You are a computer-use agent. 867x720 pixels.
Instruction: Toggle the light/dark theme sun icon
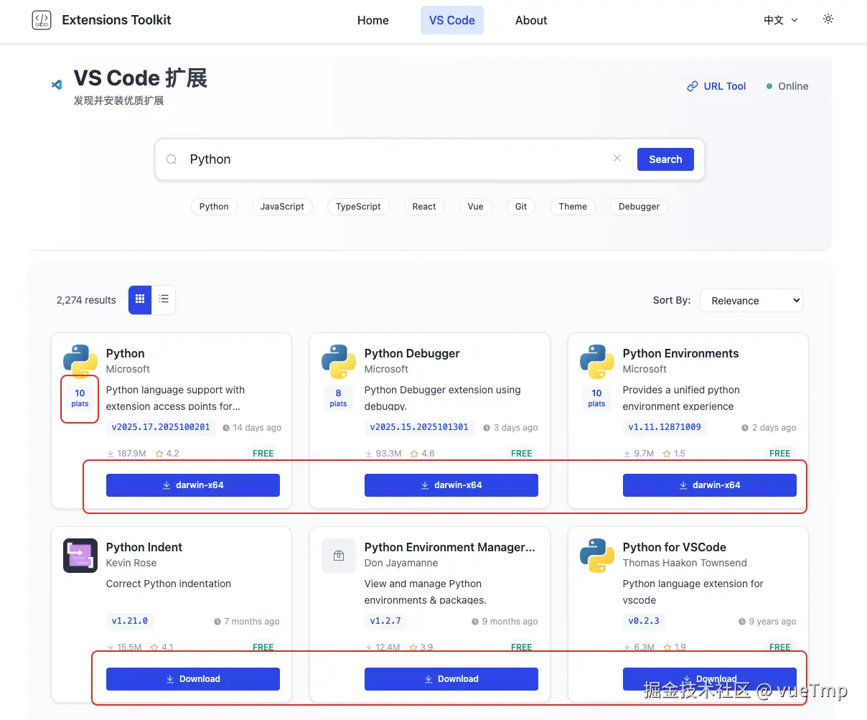828,19
